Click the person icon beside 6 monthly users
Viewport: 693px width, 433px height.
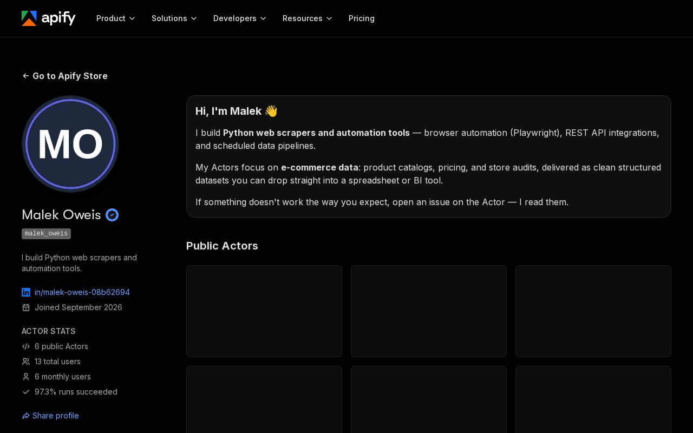(x=26, y=377)
